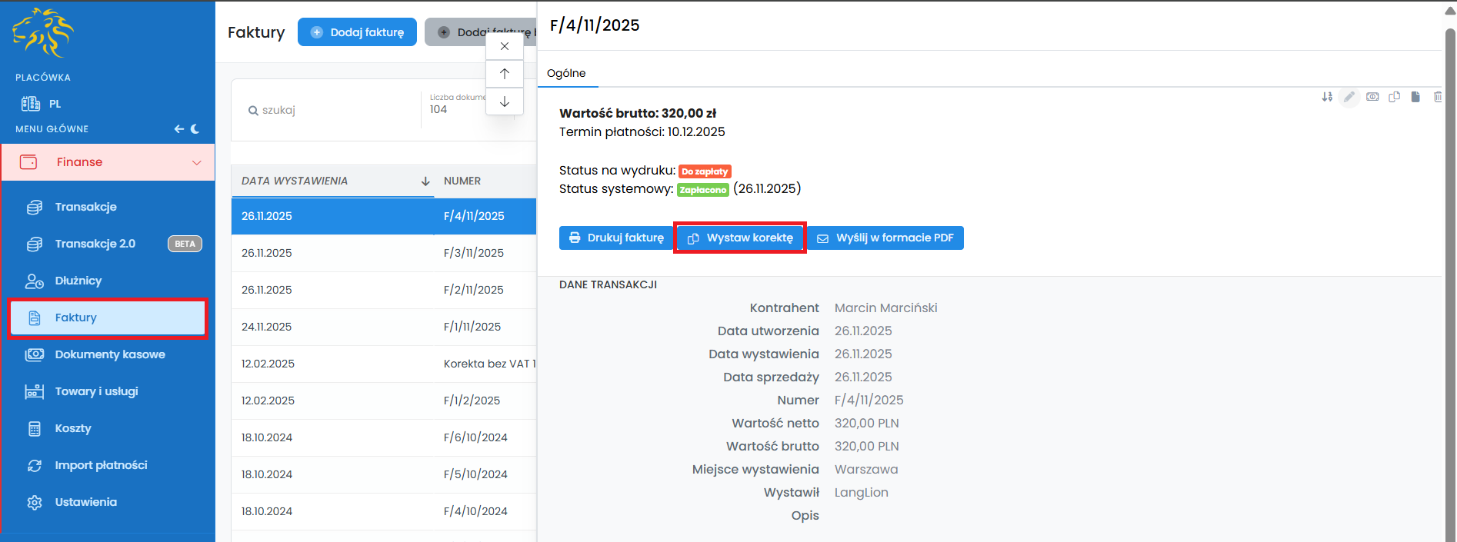Viewport: 1457px width, 542px height.
Task: Click the numeric sort order icon
Action: [1327, 97]
